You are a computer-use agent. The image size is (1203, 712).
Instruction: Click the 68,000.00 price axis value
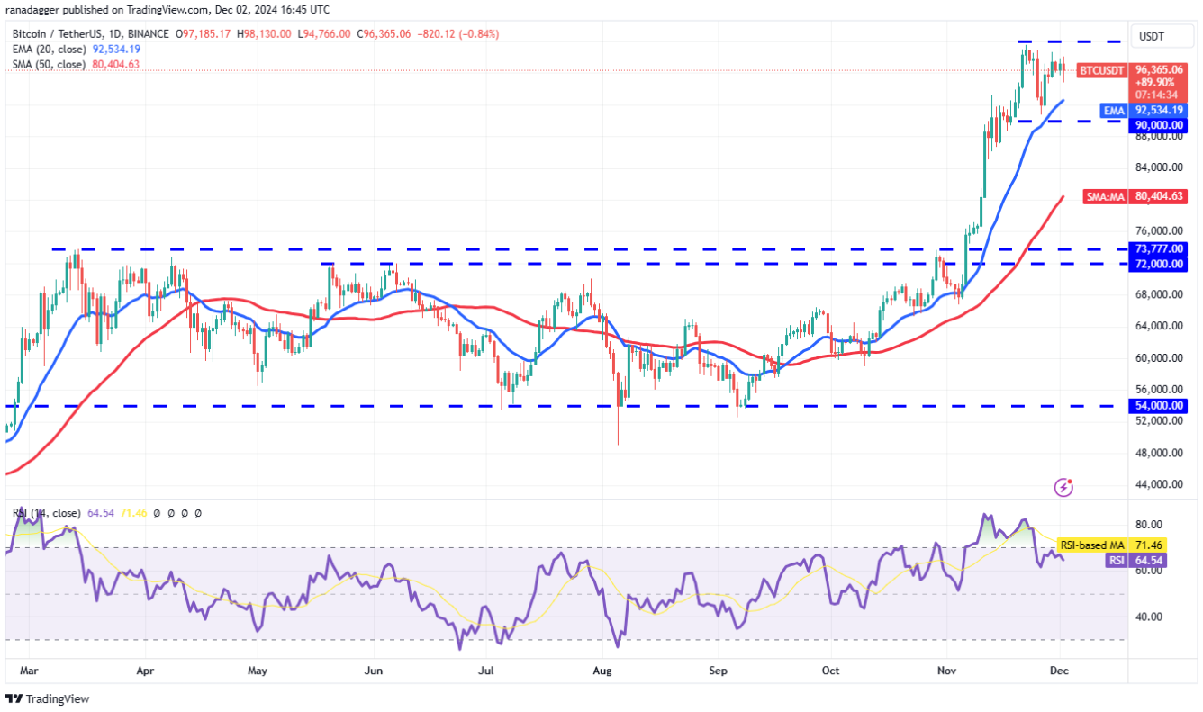click(1160, 294)
